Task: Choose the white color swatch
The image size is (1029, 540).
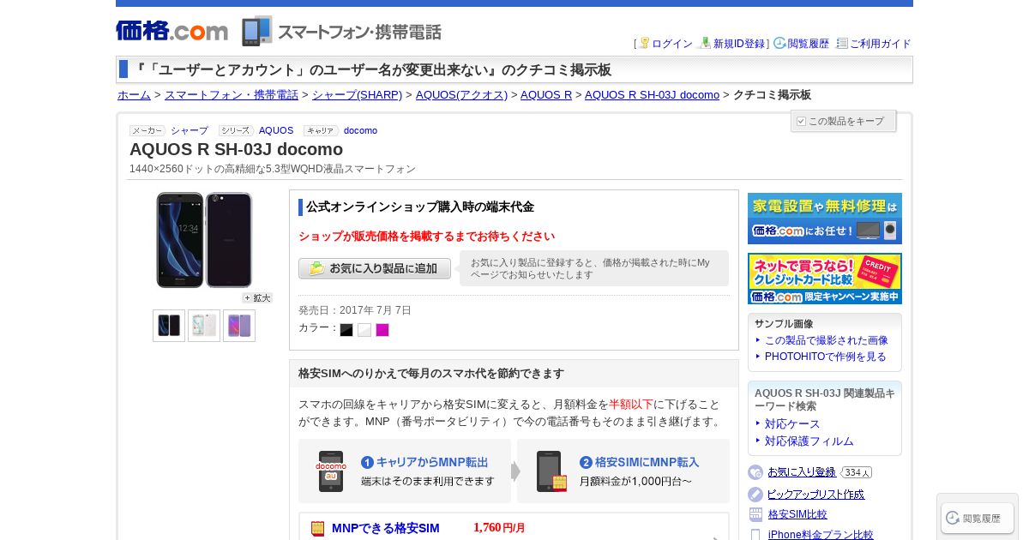Action: (364, 330)
